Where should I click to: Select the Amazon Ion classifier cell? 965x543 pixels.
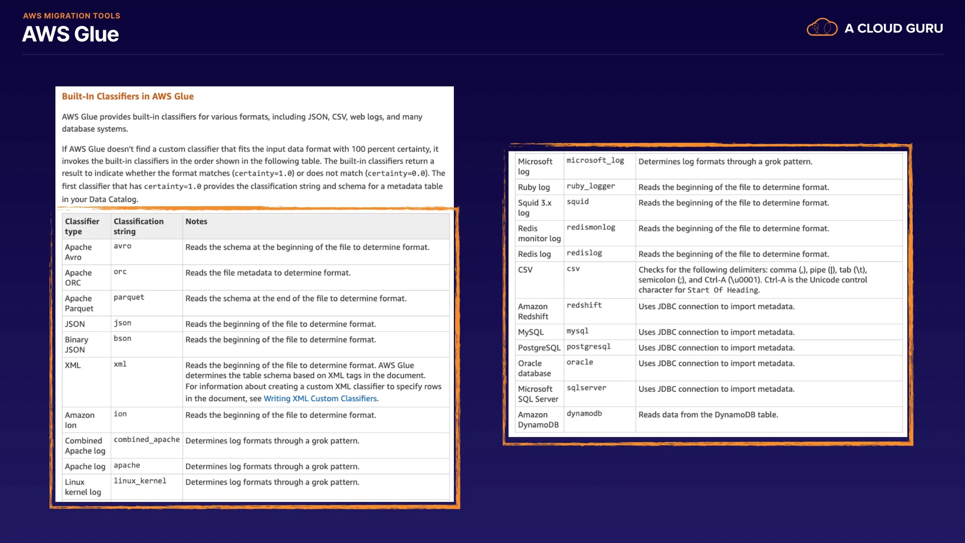[79, 420]
